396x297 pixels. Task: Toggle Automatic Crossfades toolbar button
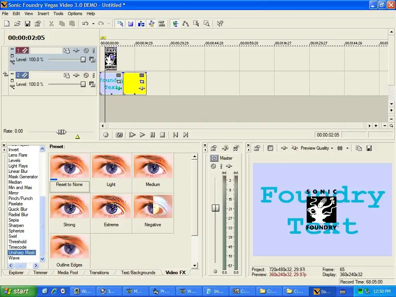point(131,24)
